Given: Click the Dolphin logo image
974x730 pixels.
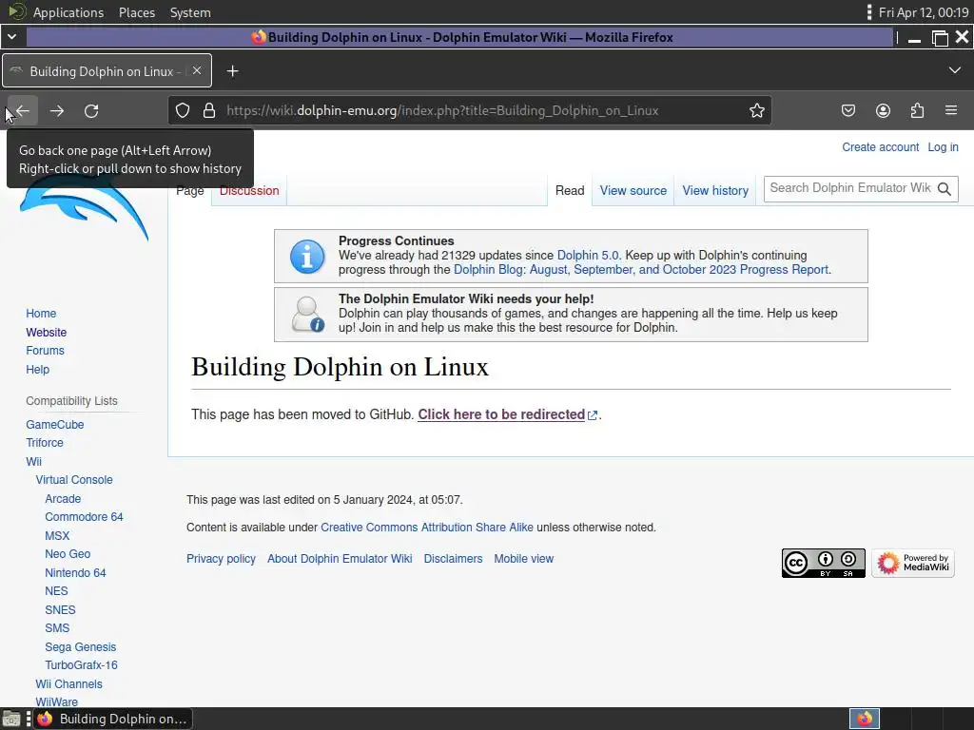Looking at the screenshot, I should [x=85, y=208].
